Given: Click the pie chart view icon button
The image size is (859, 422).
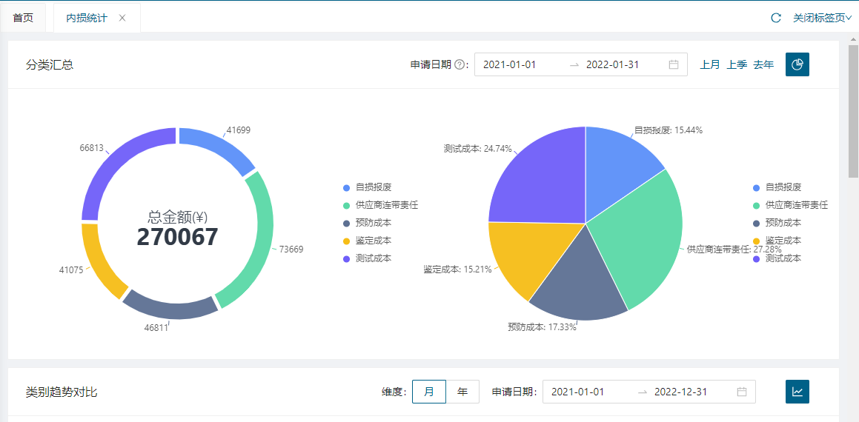Looking at the screenshot, I should coord(797,64).
